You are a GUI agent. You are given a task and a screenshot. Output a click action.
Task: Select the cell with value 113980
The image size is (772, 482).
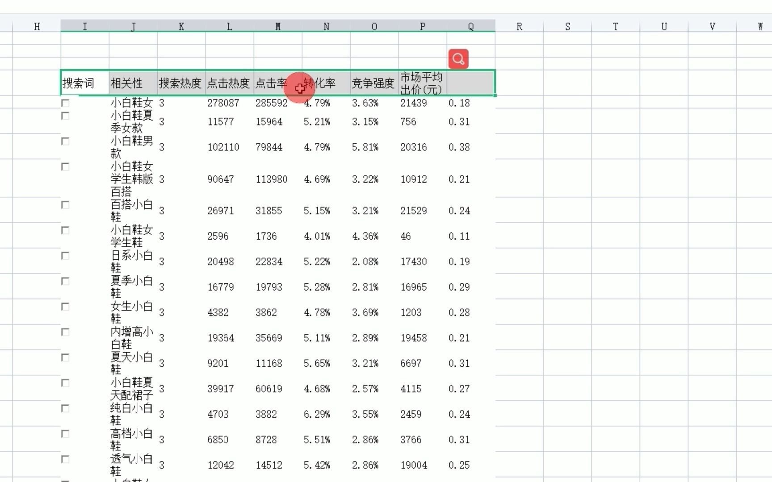[x=278, y=179]
